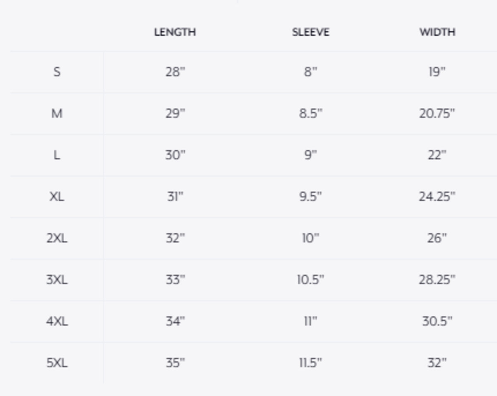Click the 28" length value for S
Viewport: 497px width, 396px height.
point(175,72)
